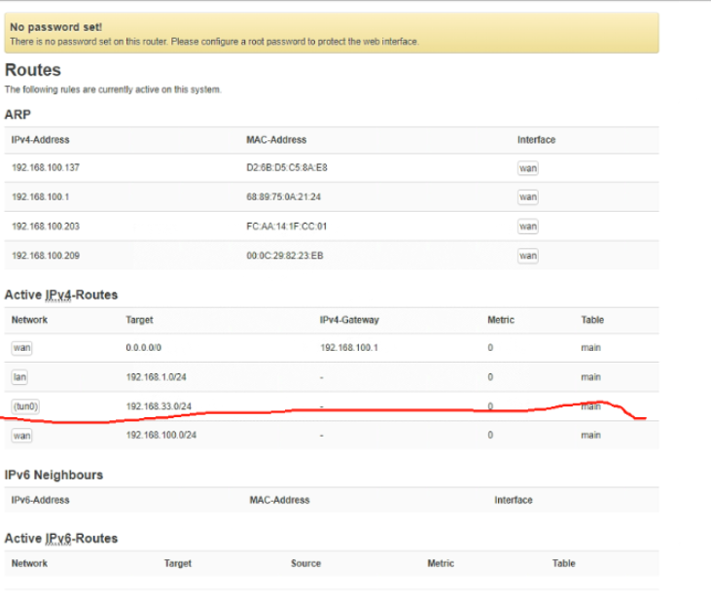Click wan badge for MAC 68:89:75:0A:21:24

coord(527,197)
